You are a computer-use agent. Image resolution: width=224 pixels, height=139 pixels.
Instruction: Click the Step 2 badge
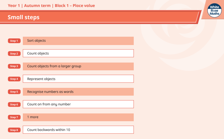click(x=14, y=54)
